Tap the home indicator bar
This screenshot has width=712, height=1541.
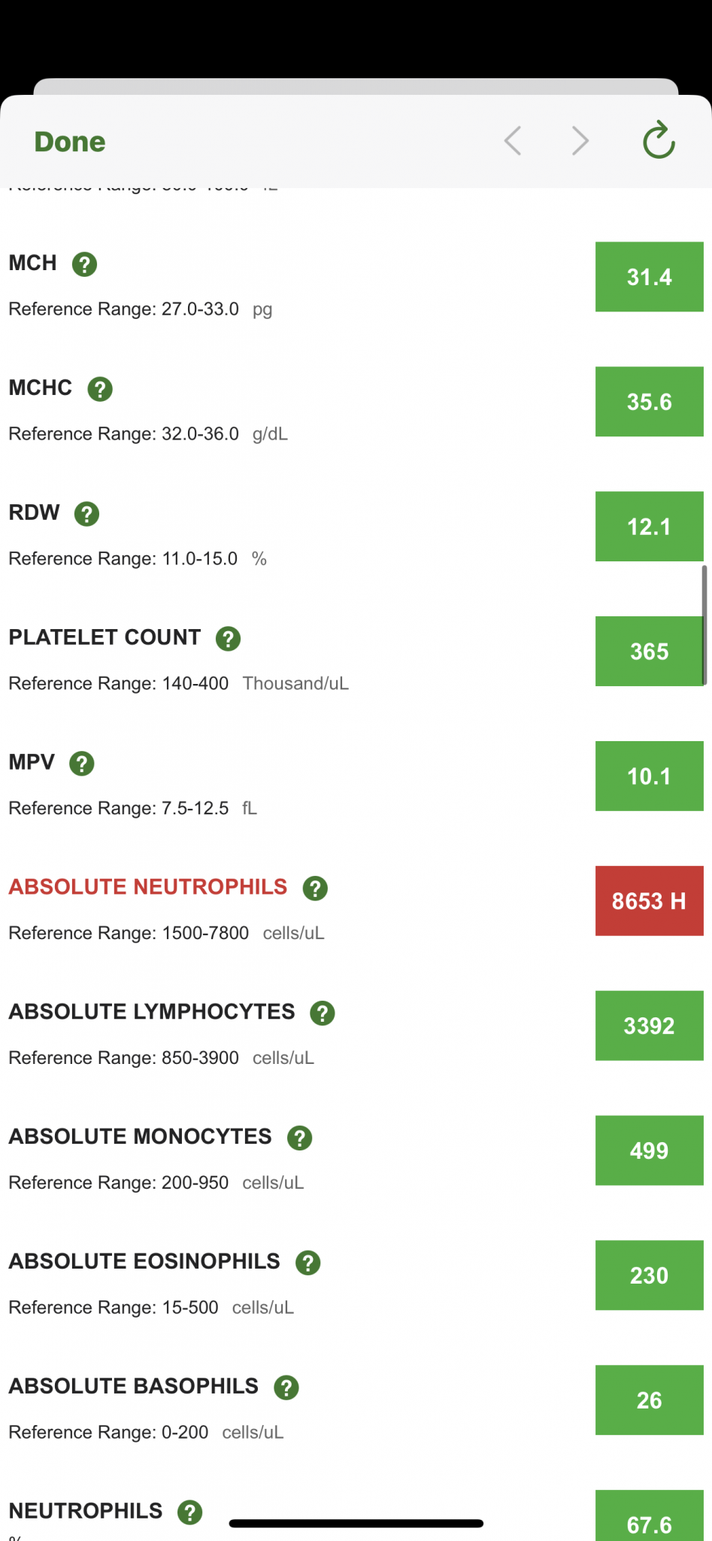pyautogui.click(x=356, y=1524)
